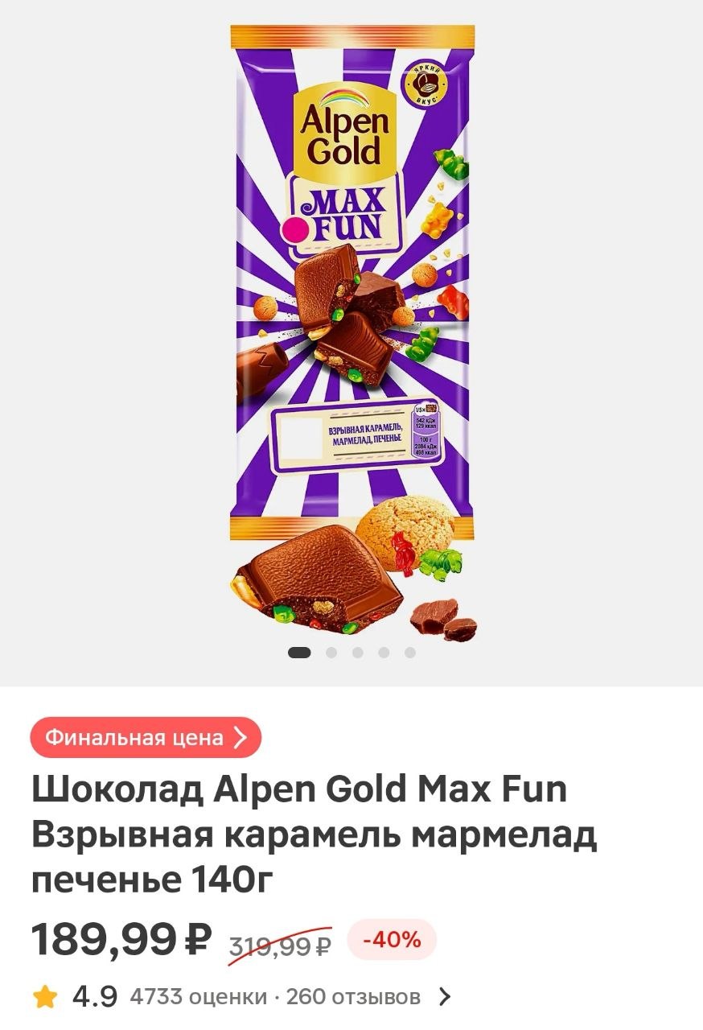Open reviews via the chevron arrow
The height and width of the screenshot is (1030, 703).
click(x=444, y=998)
